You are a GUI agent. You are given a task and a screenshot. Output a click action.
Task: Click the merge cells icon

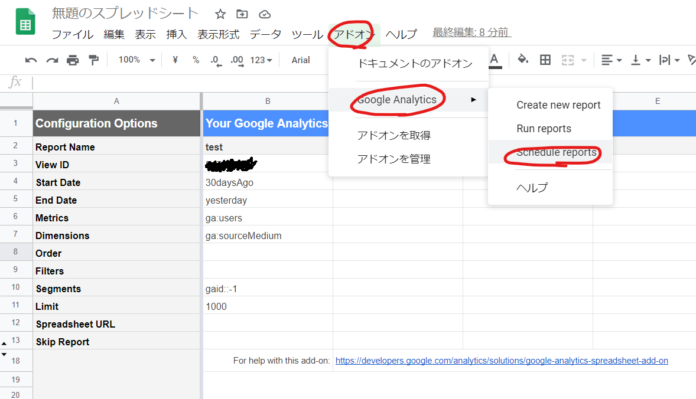click(x=568, y=60)
